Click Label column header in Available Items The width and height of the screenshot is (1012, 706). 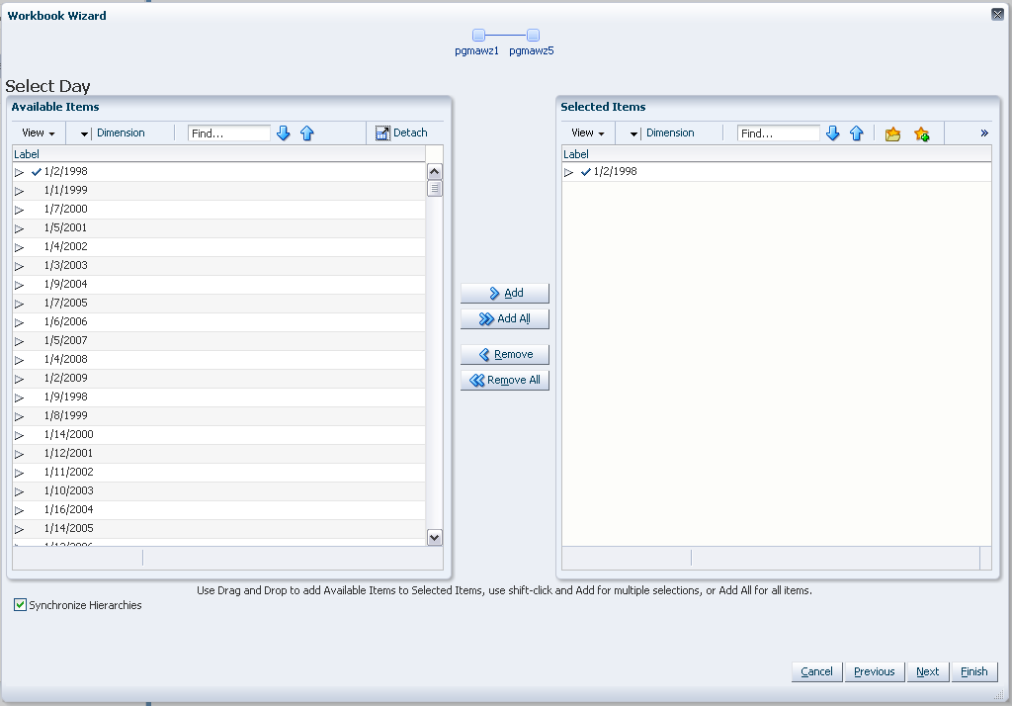(x=218, y=153)
